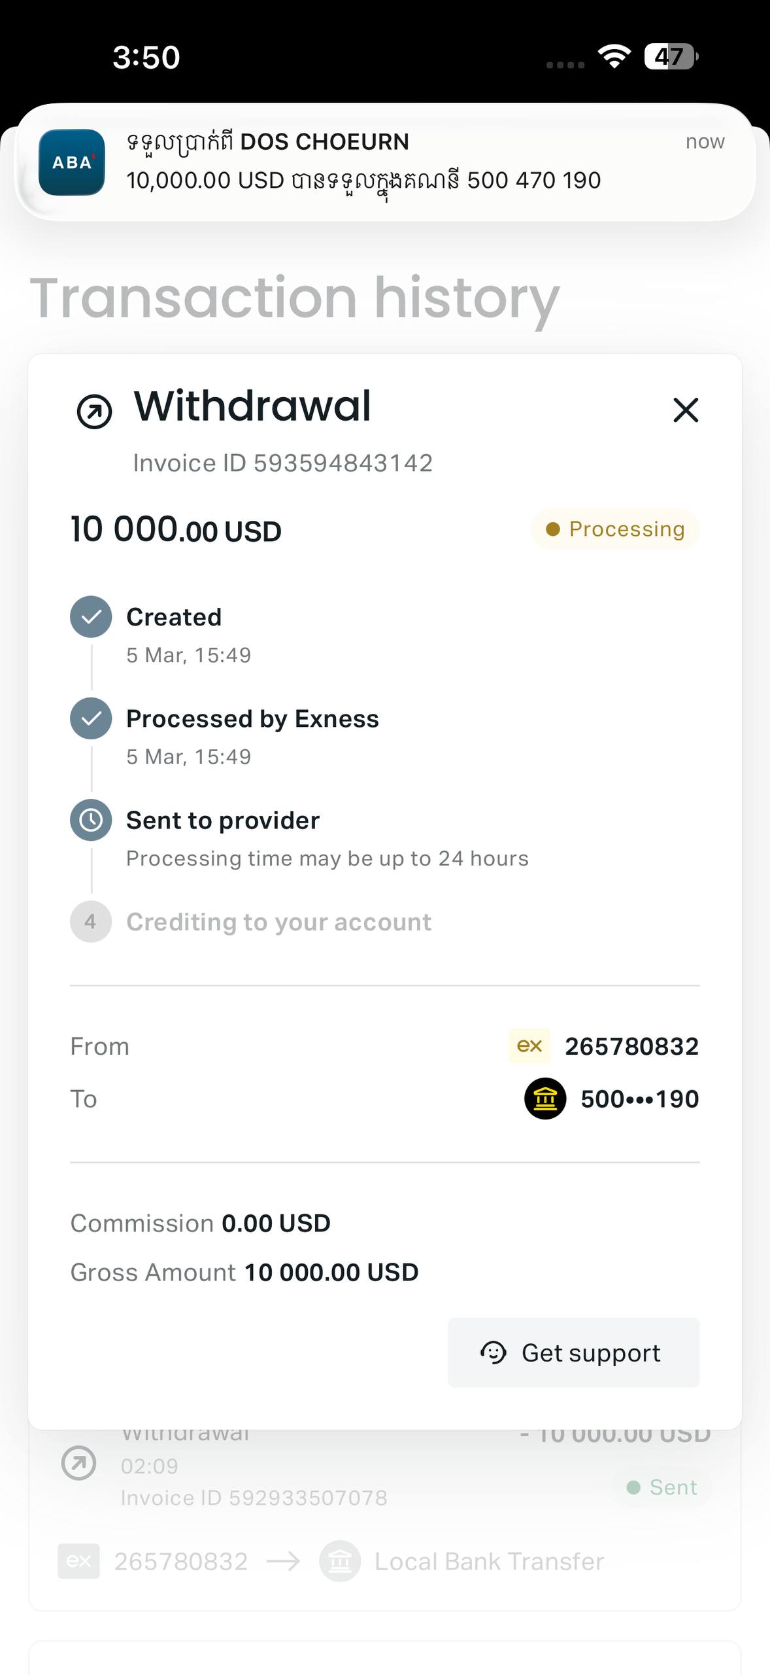Tap the To account 500•••190

(x=640, y=1099)
